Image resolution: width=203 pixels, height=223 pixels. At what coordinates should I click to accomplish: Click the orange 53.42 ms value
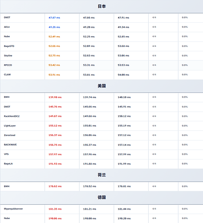tap(54, 65)
